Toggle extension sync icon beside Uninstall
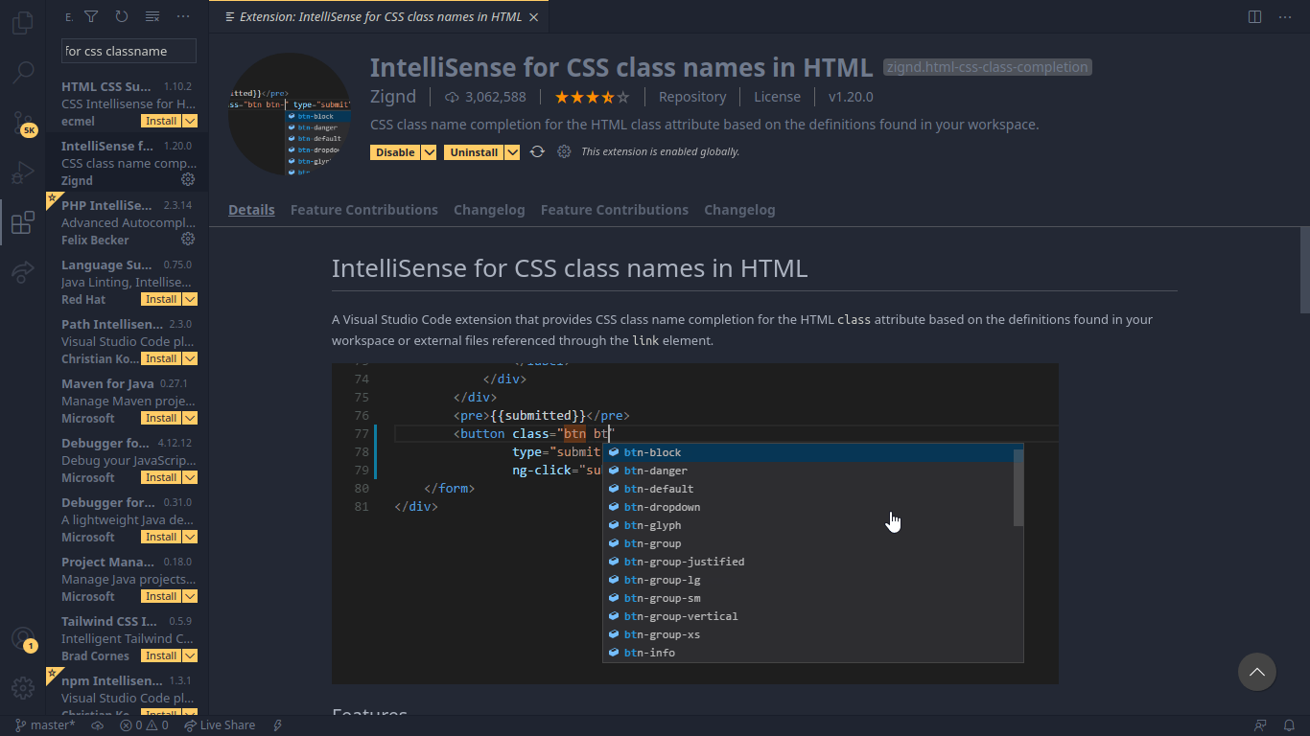 537,151
